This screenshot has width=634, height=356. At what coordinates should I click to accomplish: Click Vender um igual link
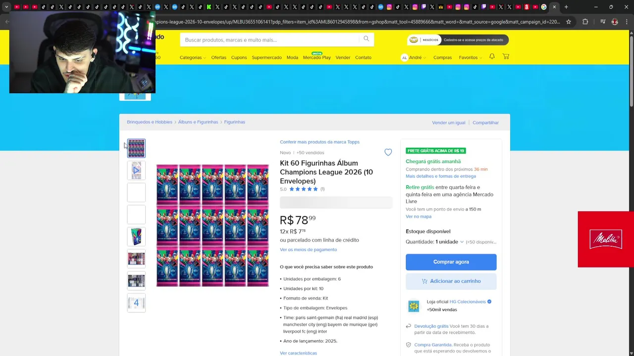[449, 123]
